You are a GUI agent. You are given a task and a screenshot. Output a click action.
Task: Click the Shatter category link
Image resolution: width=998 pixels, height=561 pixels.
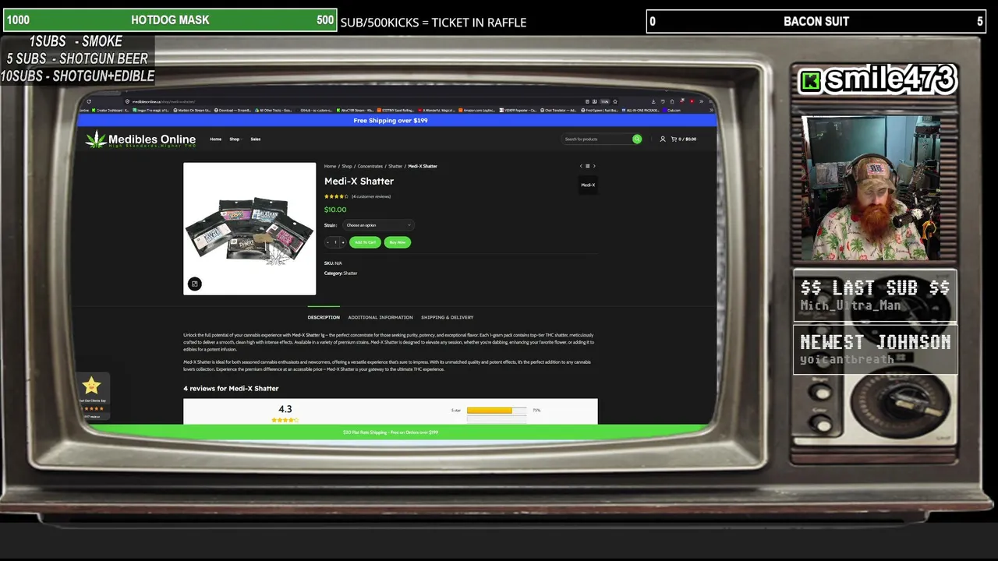pos(351,273)
